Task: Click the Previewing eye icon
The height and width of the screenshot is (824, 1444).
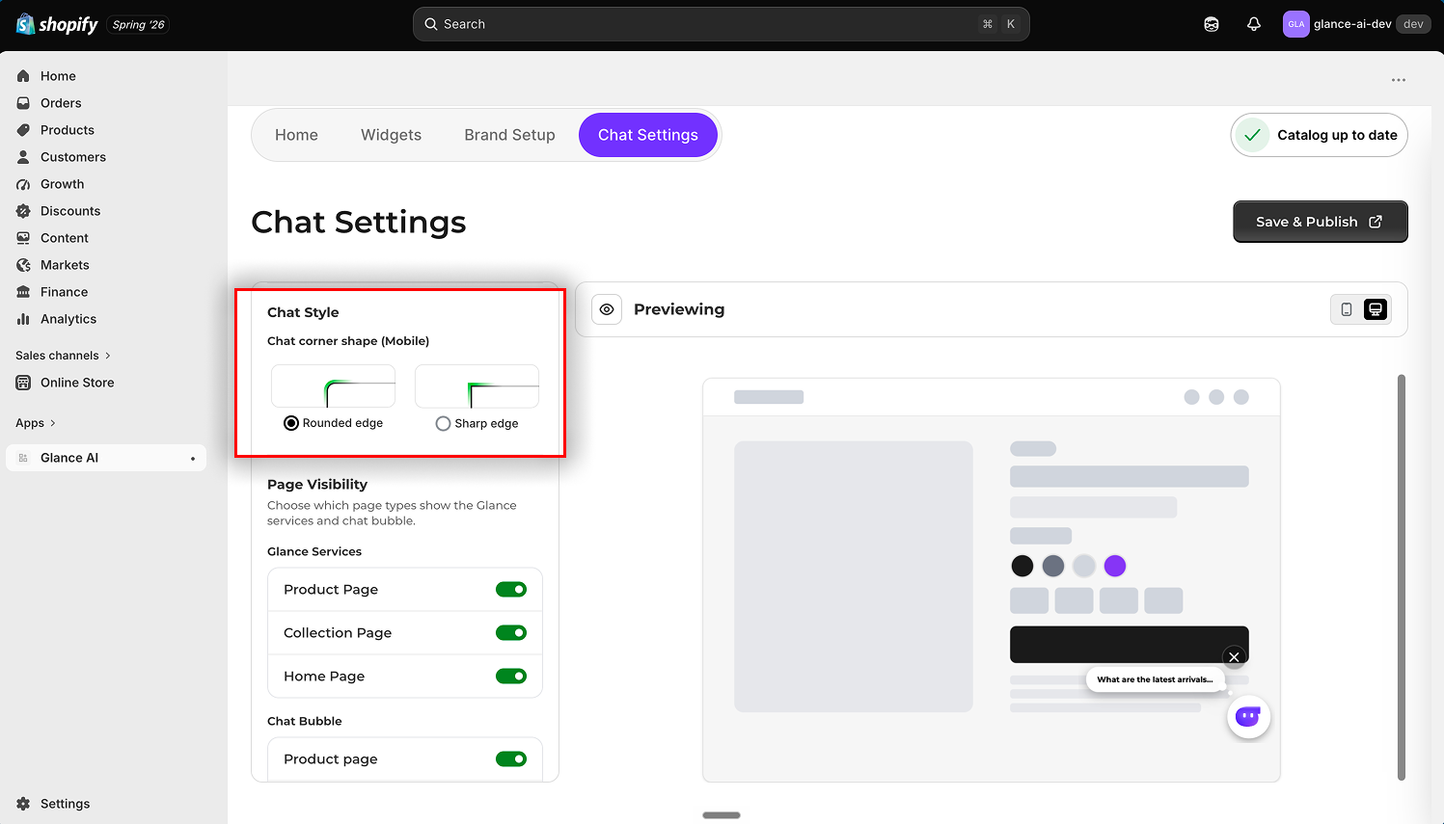Action: point(607,309)
